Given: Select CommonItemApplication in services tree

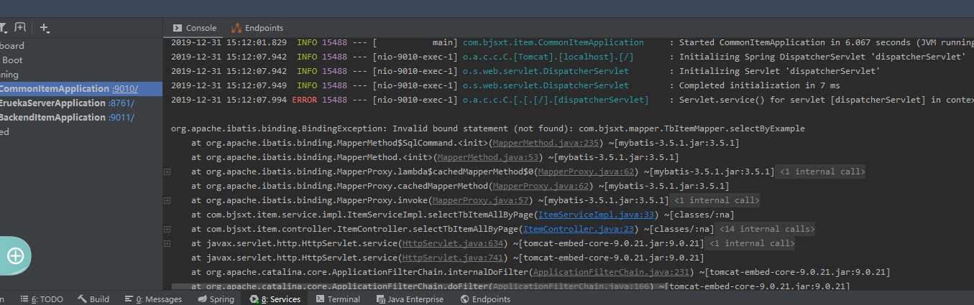Looking at the screenshot, I should 55,89.
